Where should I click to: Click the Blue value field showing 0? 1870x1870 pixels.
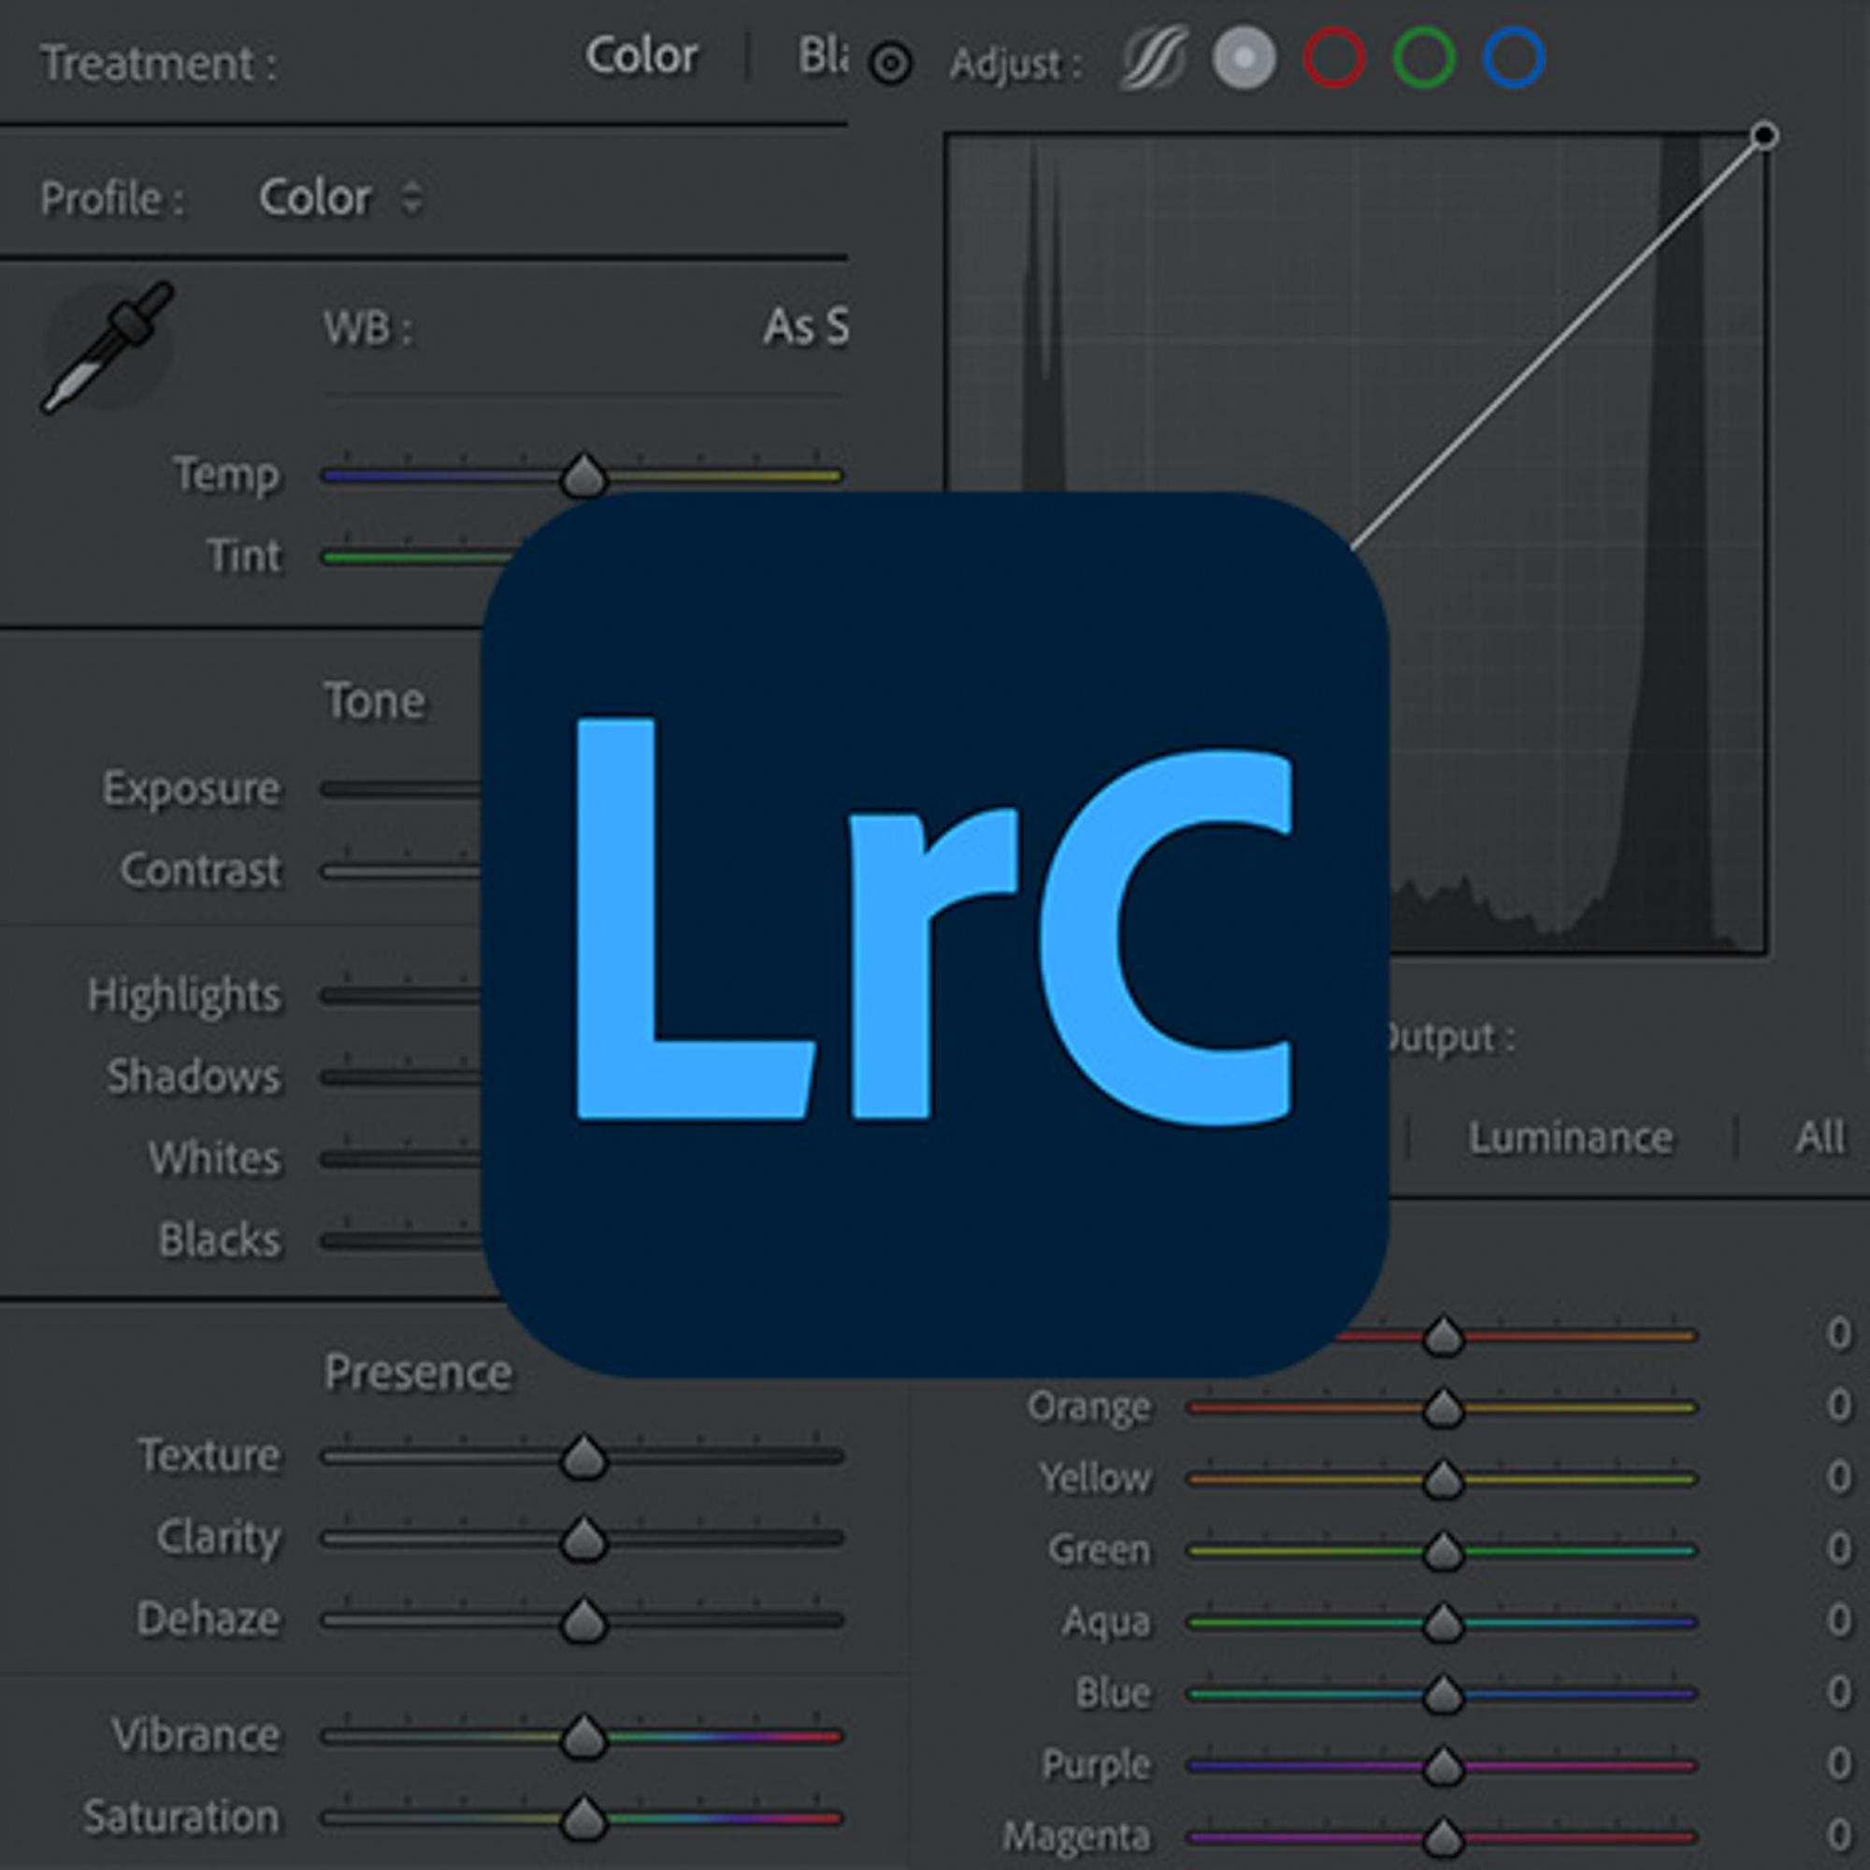click(1839, 1690)
